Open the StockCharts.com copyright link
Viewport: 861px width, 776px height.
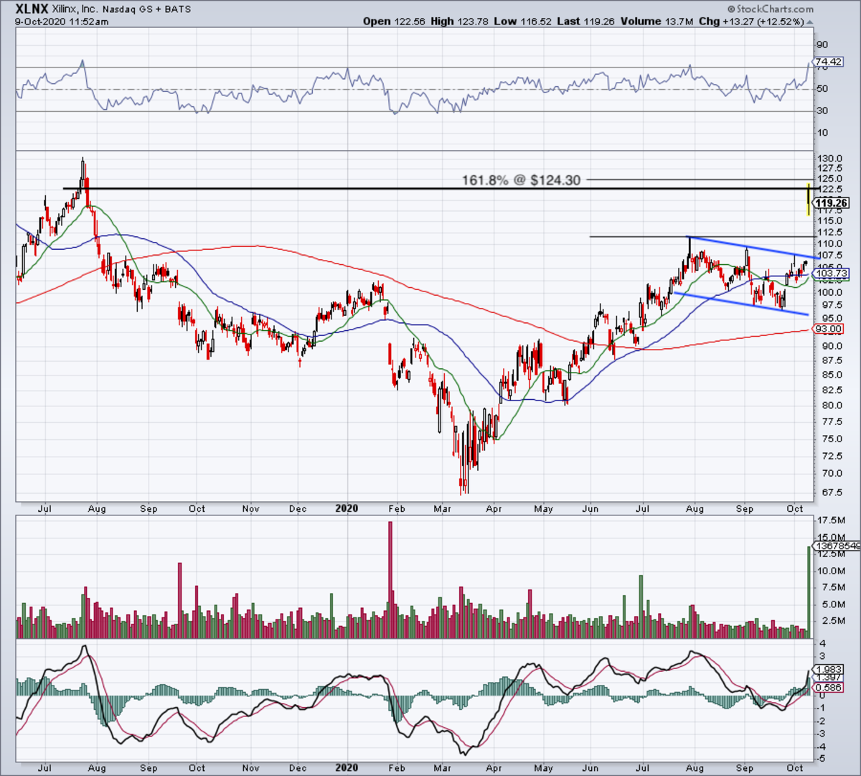pos(770,9)
